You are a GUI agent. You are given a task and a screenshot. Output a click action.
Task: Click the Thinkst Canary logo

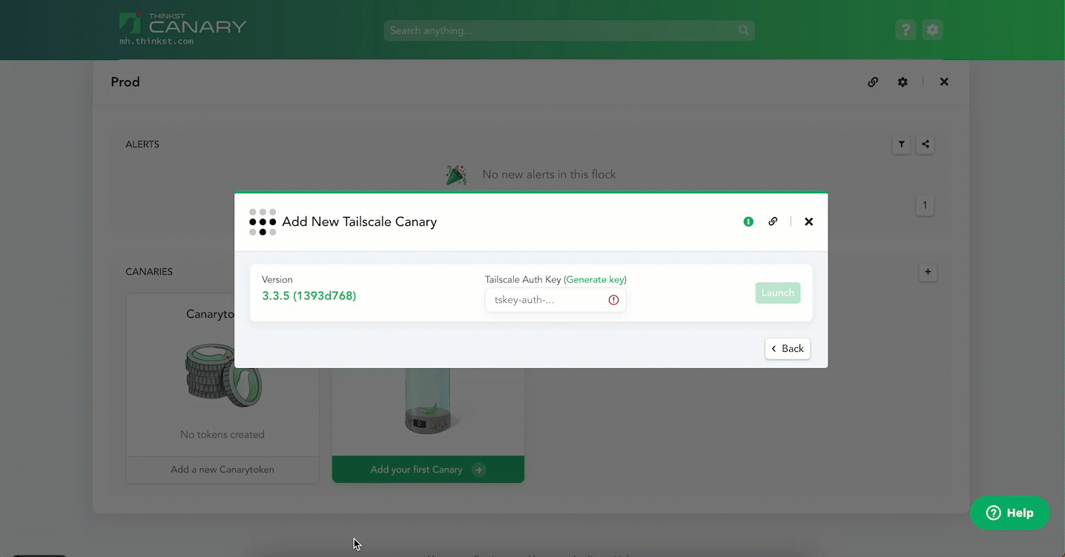pyautogui.click(x=182, y=24)
